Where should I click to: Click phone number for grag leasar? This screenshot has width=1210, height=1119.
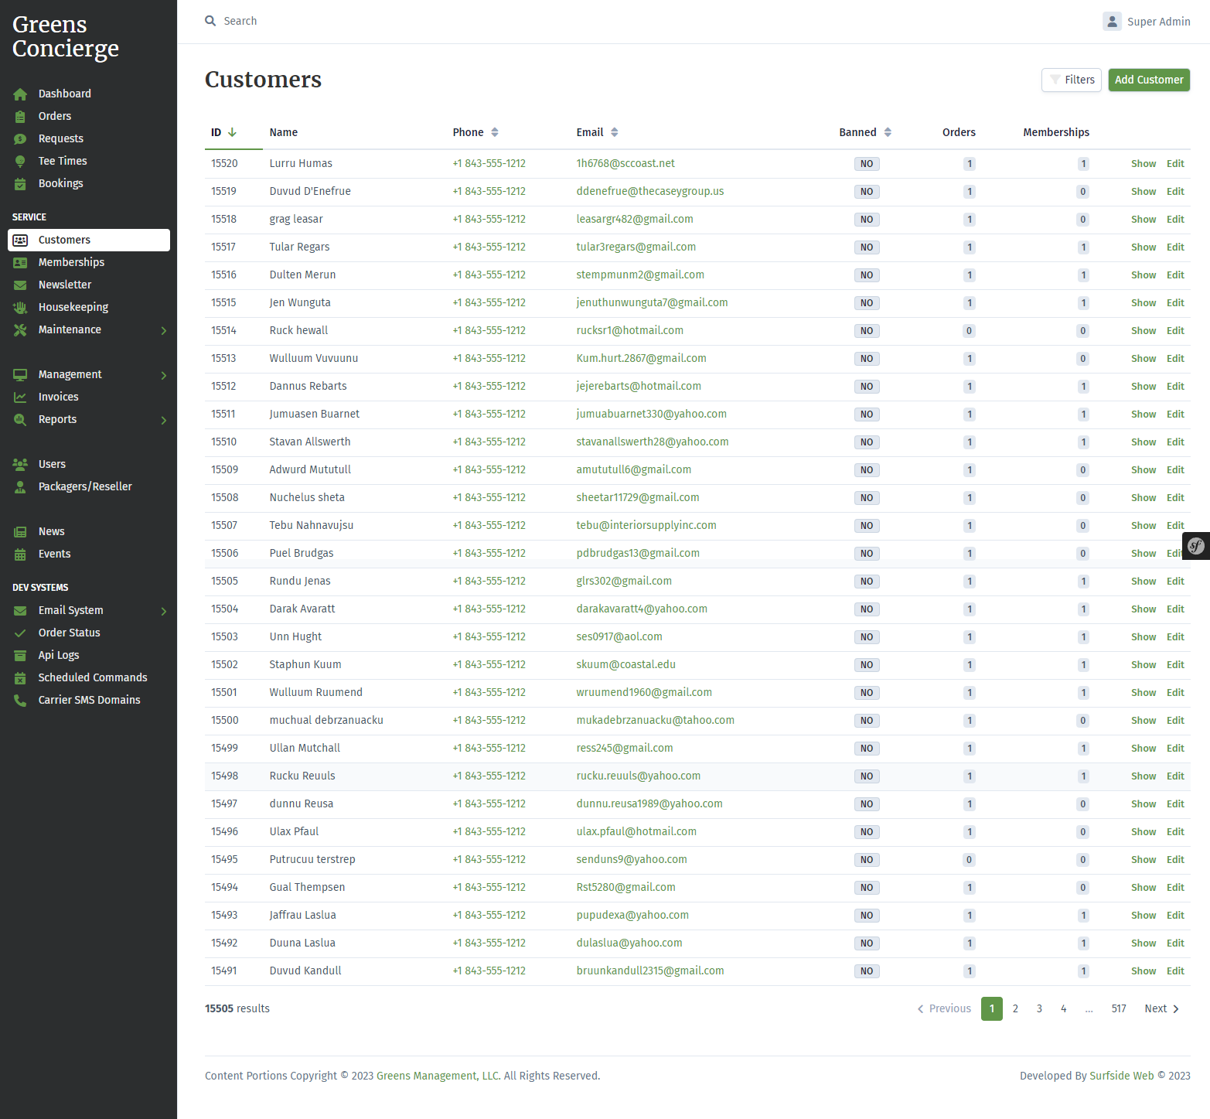(x=489, y=219)
